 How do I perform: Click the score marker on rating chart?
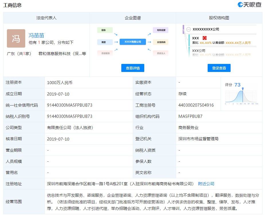click(243, 88)
